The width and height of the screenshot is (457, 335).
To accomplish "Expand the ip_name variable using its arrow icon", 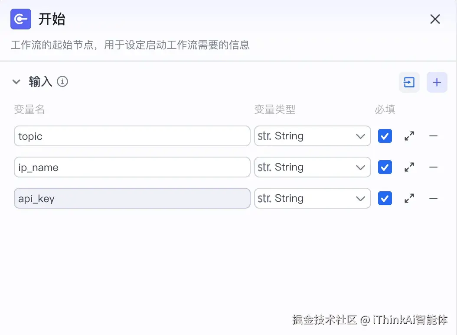I will 409,167.
